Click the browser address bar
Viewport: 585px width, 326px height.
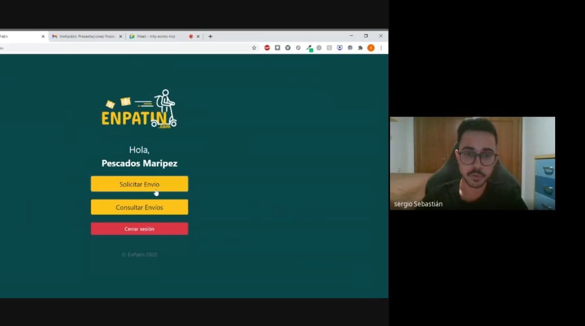124,48
